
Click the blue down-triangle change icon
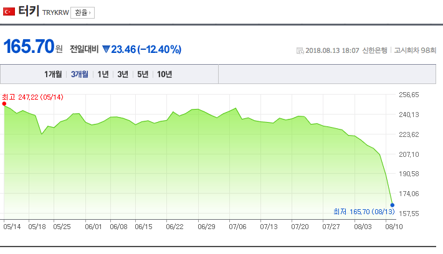tap(105, 49)
